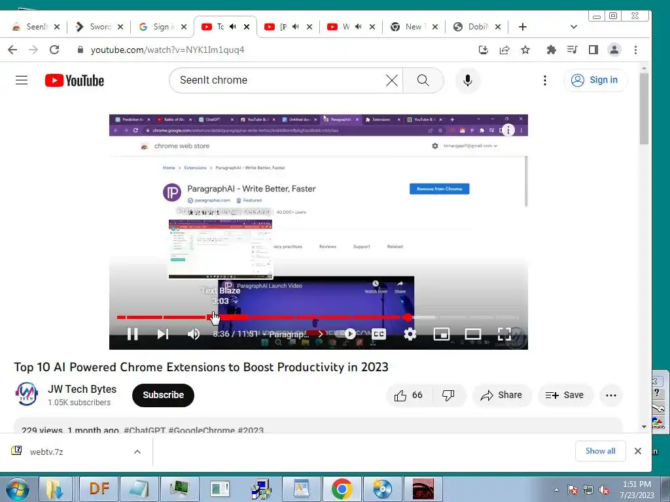Run search with magnifier button
670x502 pixels.
point(423,80)
